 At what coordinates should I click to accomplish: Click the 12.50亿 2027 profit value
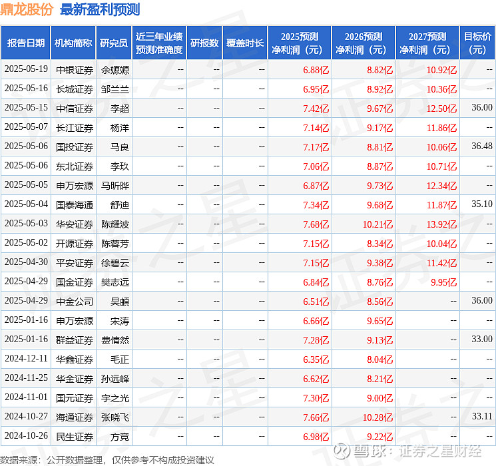tap(441, 109)
